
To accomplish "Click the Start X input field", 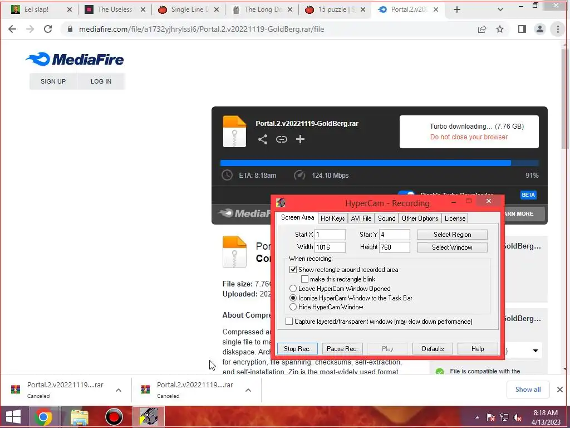I will pos(330,235).
